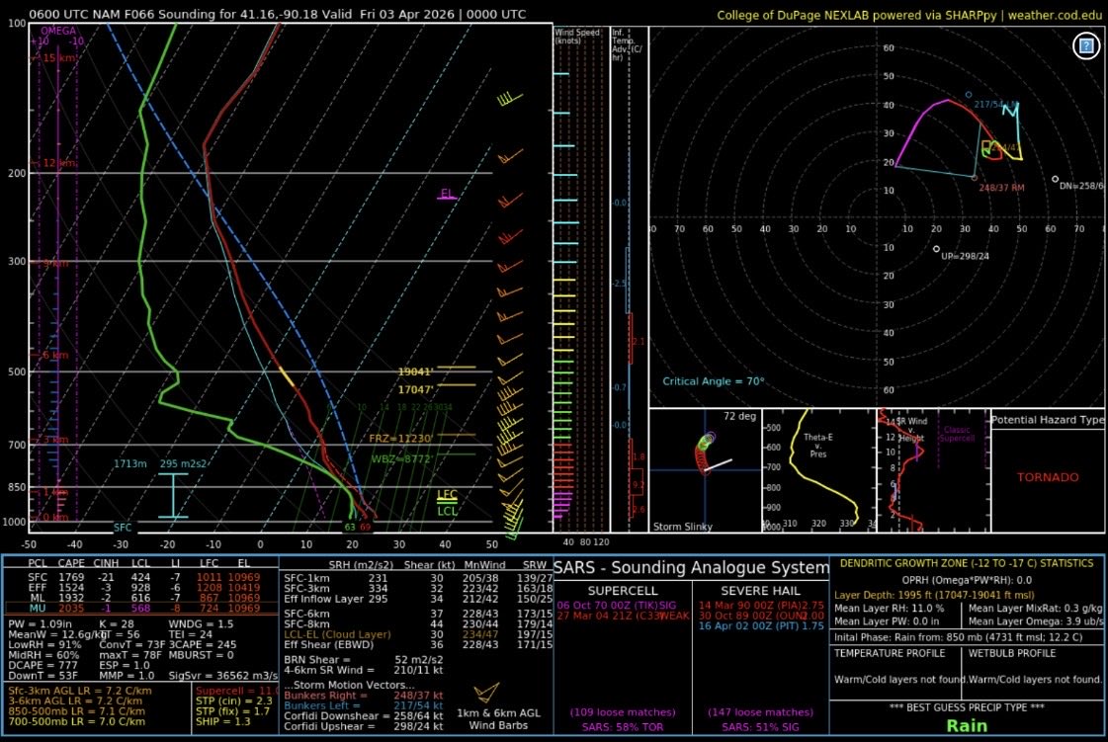This screenshot has width=1108, height=742.
Task: Select the 295 m2s2 helicity label
Action: click(183, 463)
